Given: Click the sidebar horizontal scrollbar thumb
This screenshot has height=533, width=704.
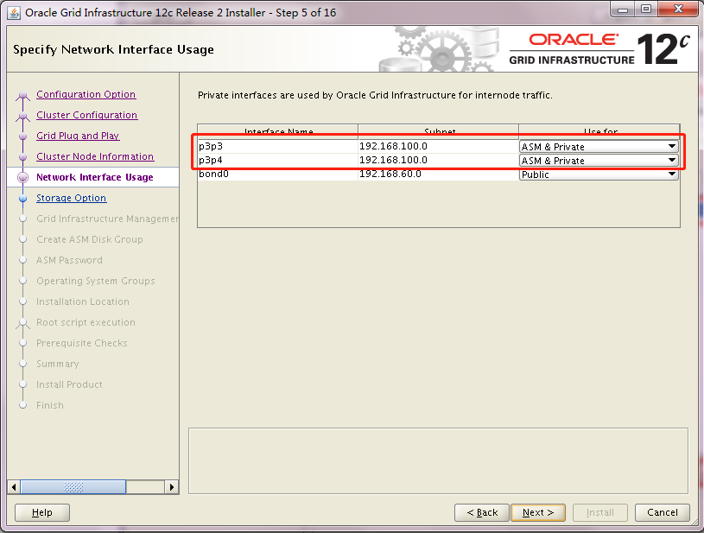Looking at the screenshot, I should click(73, 487).
